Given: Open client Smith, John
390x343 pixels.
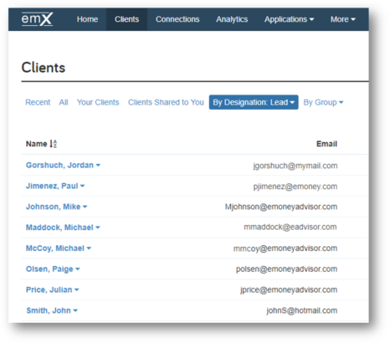Looking at the screenshot, I should [49, 310].
